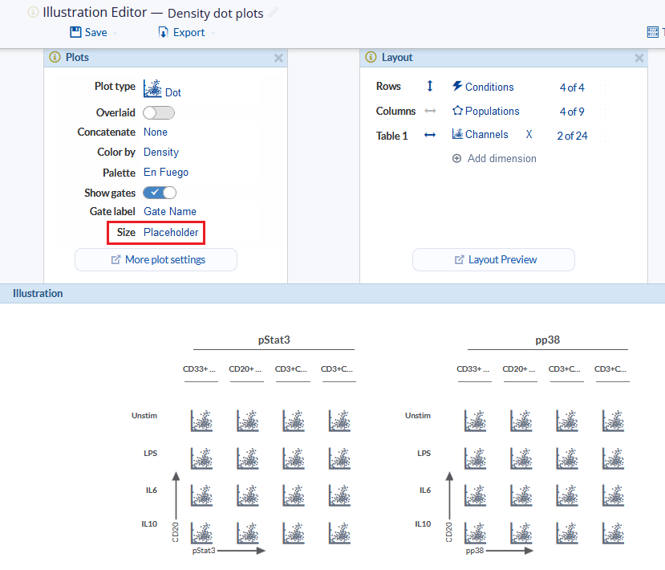Turn off the Show gates switch

coord(160,193)
